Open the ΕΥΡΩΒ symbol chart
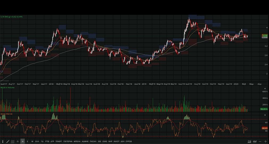The image size is (269, 144). (129, 142)
